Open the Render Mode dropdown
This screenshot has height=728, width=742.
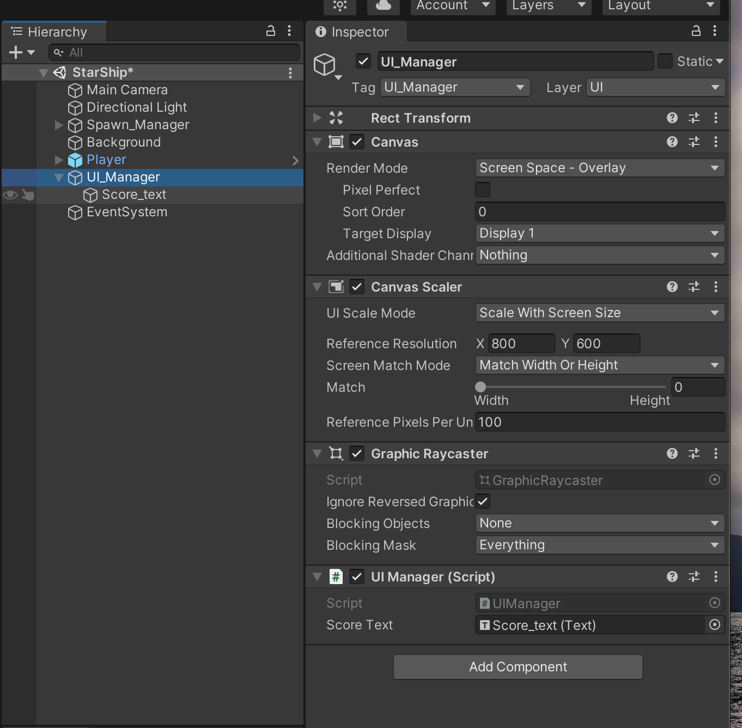tap(599, 168)
